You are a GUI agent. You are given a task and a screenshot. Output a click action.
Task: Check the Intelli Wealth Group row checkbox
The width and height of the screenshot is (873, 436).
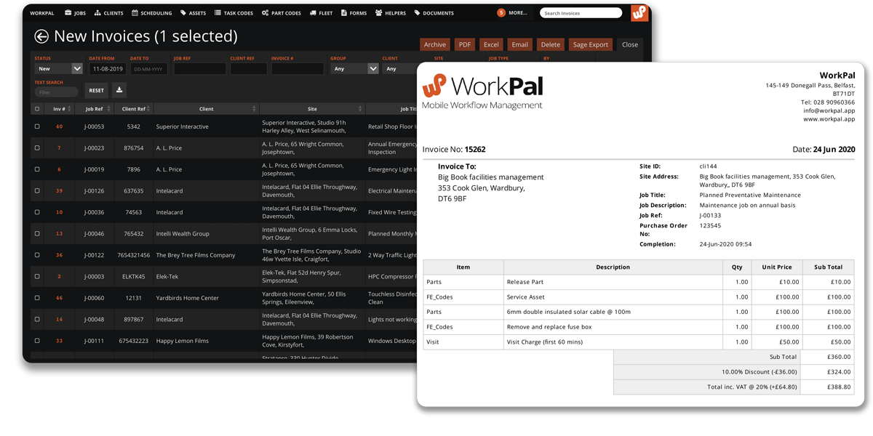(37, 233)
